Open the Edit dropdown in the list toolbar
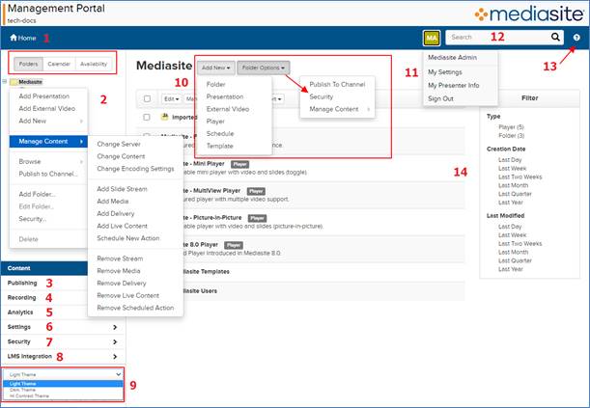This screenshot has width=590, height=408. (x=171, y=98)
